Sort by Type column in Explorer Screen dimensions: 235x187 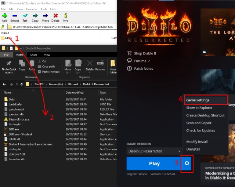click(x=103, y=93)
